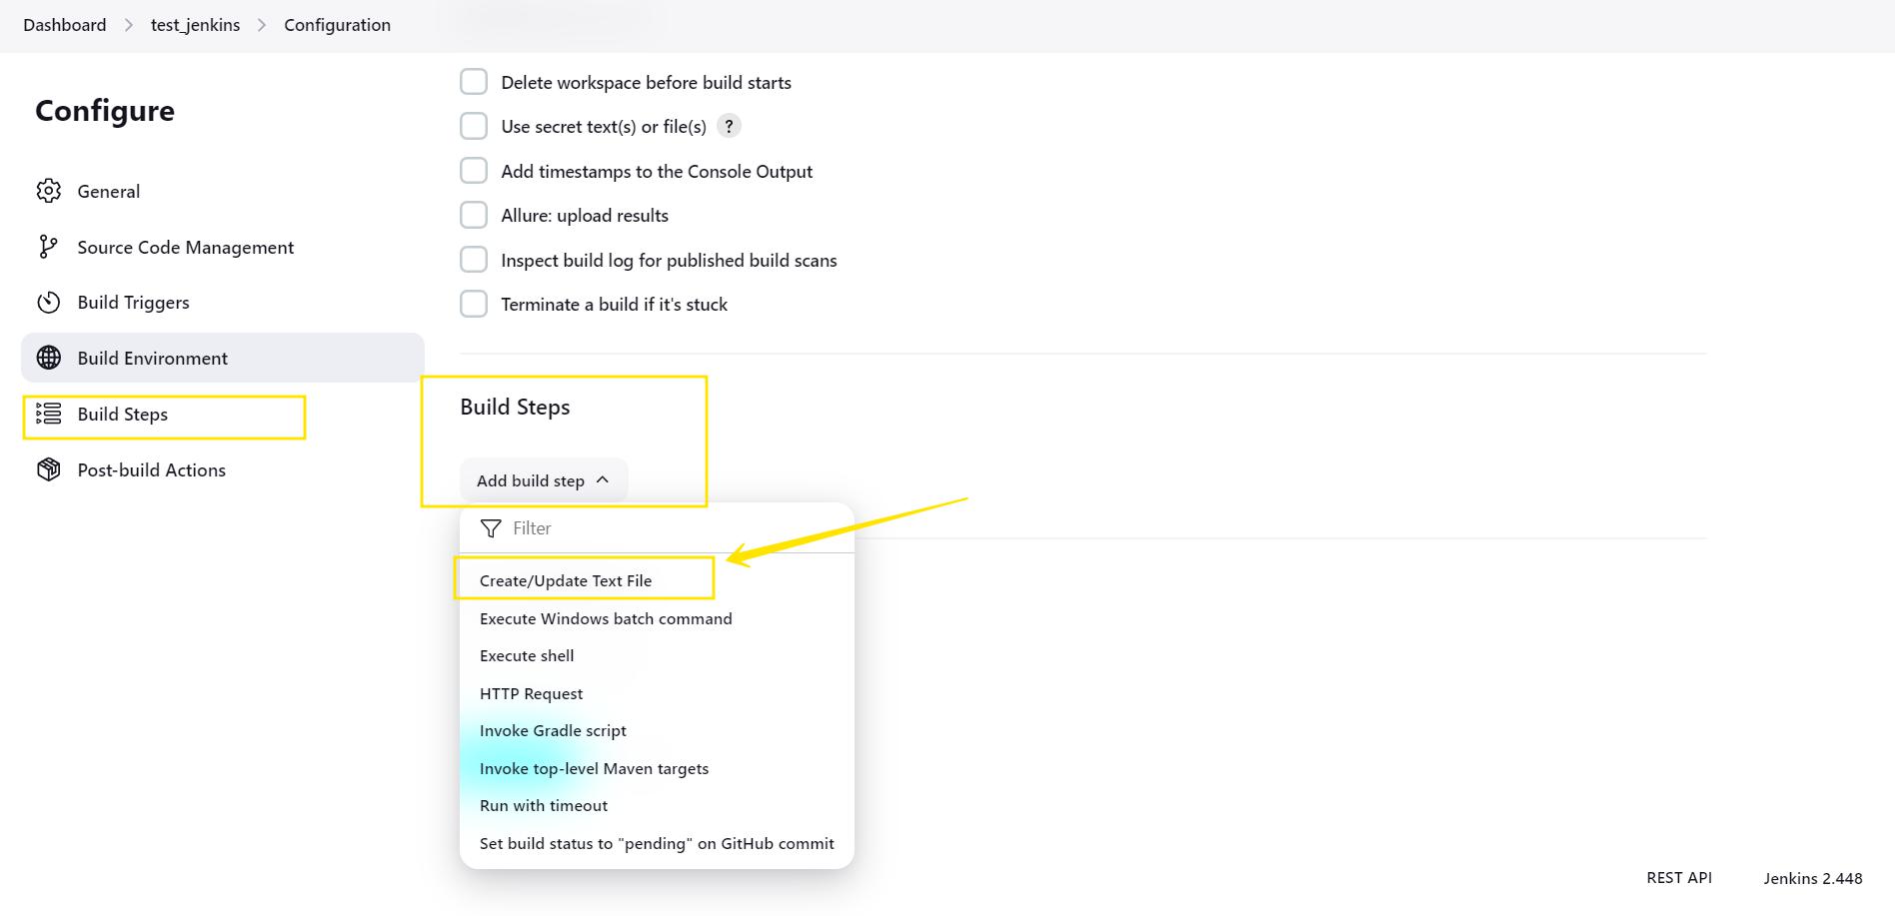Check Terminate a build if it's stuck

click(x=474, y=304)
